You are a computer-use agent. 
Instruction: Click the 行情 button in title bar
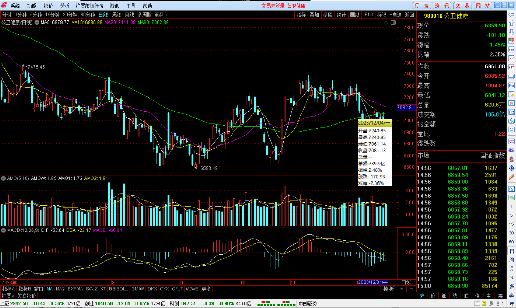pos(422,6)
